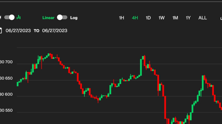Select the Log scale label
Viewport: 222px width, 124px height.
(74, 18)
